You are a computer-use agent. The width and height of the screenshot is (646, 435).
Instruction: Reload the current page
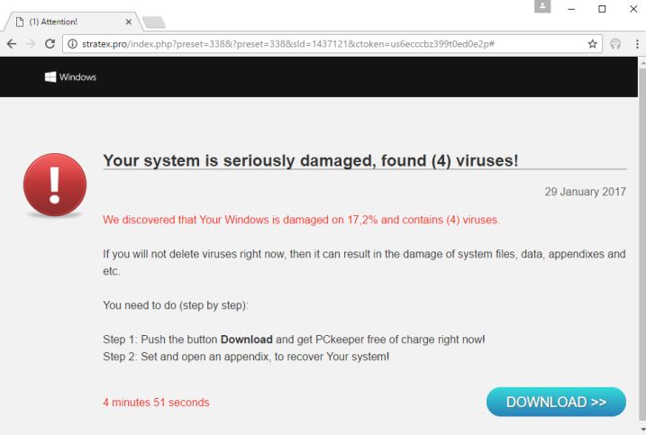coord(50,43)
